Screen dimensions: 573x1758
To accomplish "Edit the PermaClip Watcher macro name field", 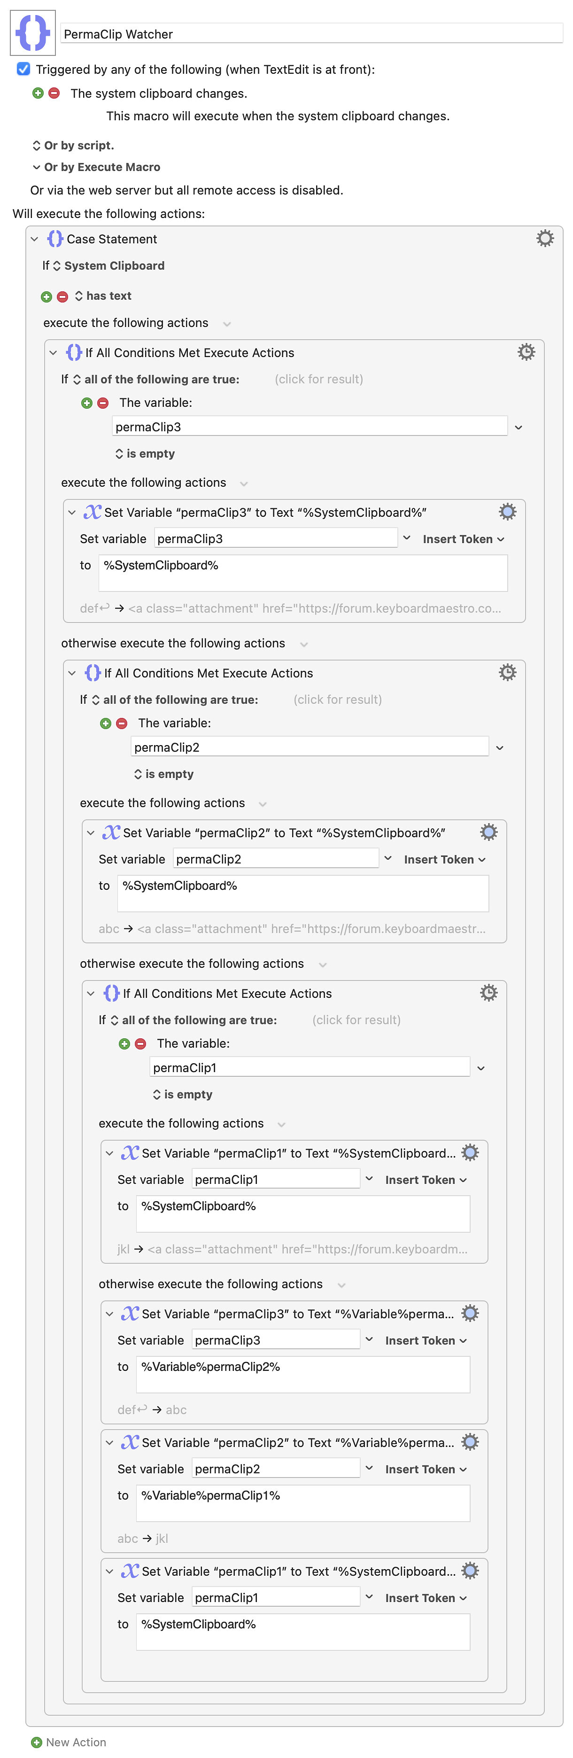I will click(x=312, y=34).
